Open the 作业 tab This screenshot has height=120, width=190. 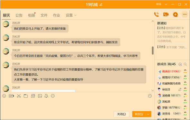56,15
